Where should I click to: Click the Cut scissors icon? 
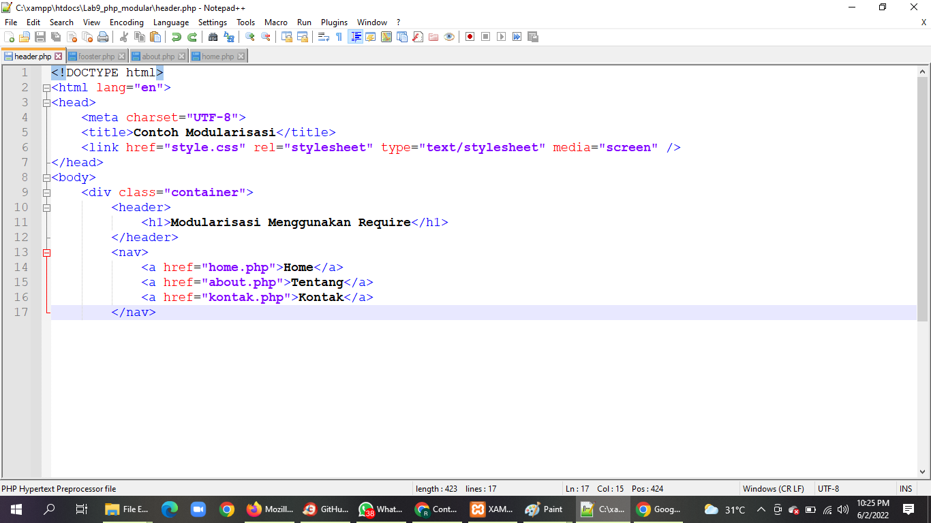(124, 37)
